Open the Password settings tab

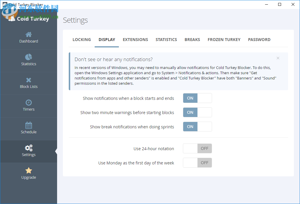click(x=259, y=40)
